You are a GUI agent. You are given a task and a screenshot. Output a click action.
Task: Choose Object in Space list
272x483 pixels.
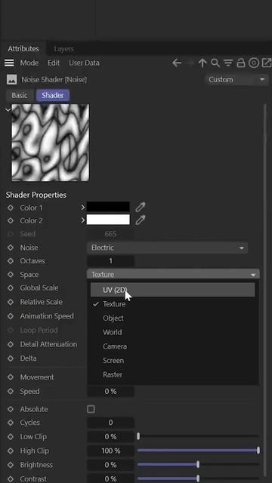click(173, 318)
